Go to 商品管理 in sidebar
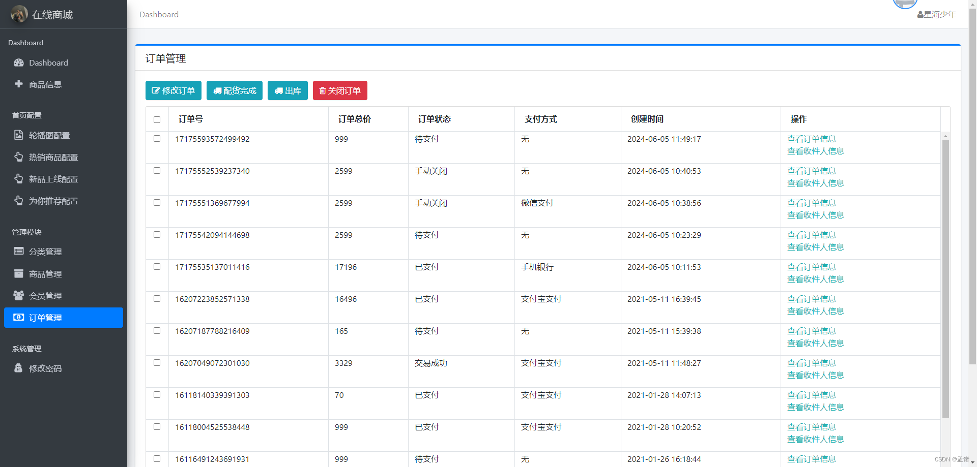The image size is (977, 467). 64,274
